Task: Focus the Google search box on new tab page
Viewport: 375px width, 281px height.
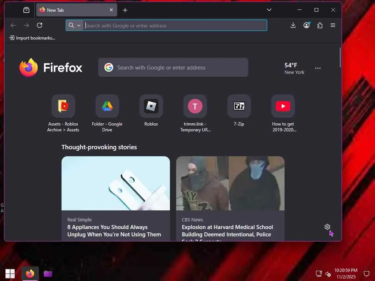Action: tap(173, 68)
